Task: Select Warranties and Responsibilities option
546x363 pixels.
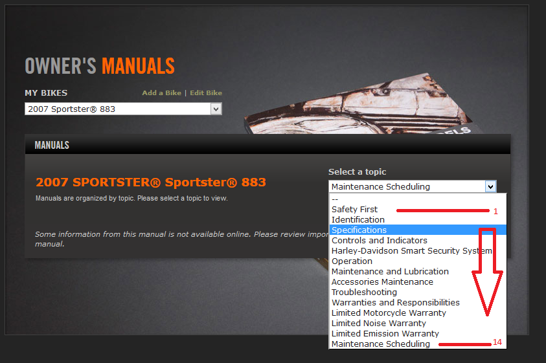Action: pos(395,303)
